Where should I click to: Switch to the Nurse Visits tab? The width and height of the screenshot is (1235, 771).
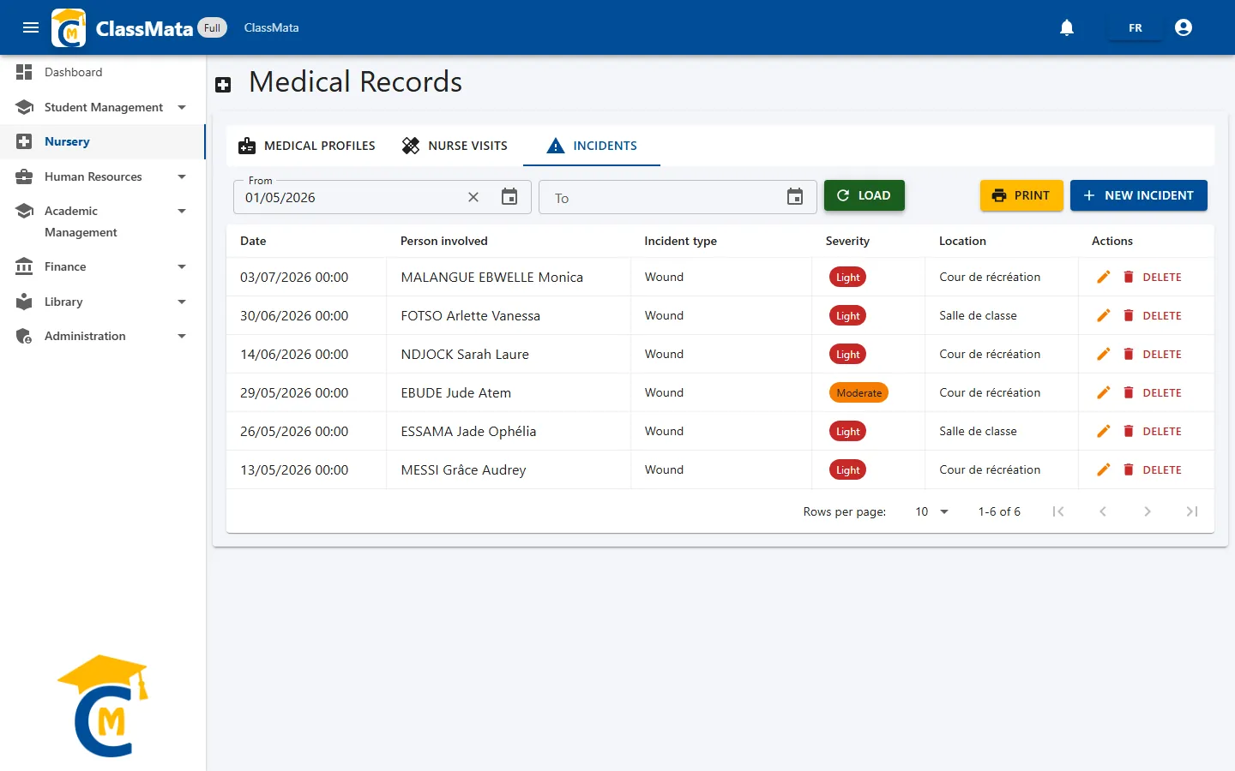pyautogui.click(x=455, y=146)
